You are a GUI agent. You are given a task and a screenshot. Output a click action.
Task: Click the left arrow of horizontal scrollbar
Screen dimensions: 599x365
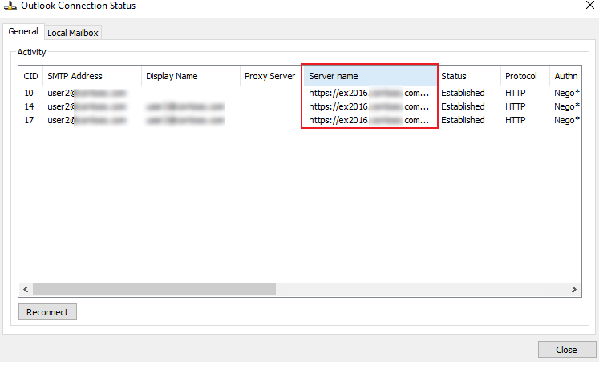(26, 289)
